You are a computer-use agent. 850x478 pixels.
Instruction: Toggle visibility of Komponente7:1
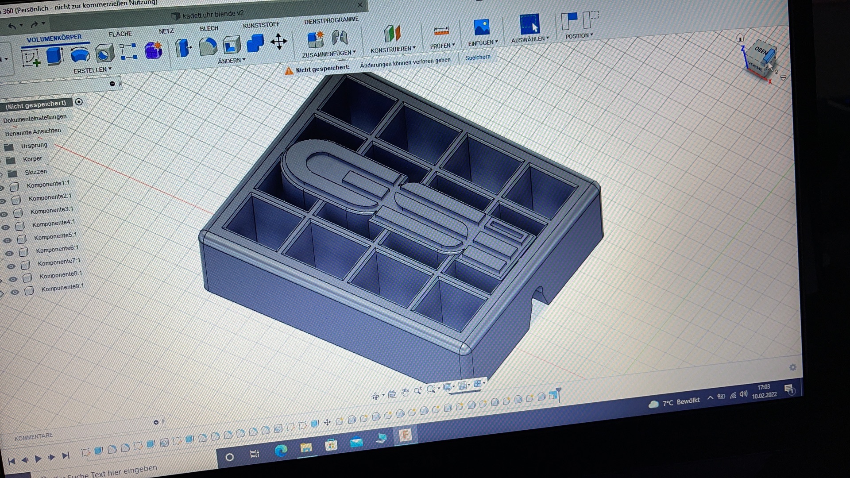[11, 266]
